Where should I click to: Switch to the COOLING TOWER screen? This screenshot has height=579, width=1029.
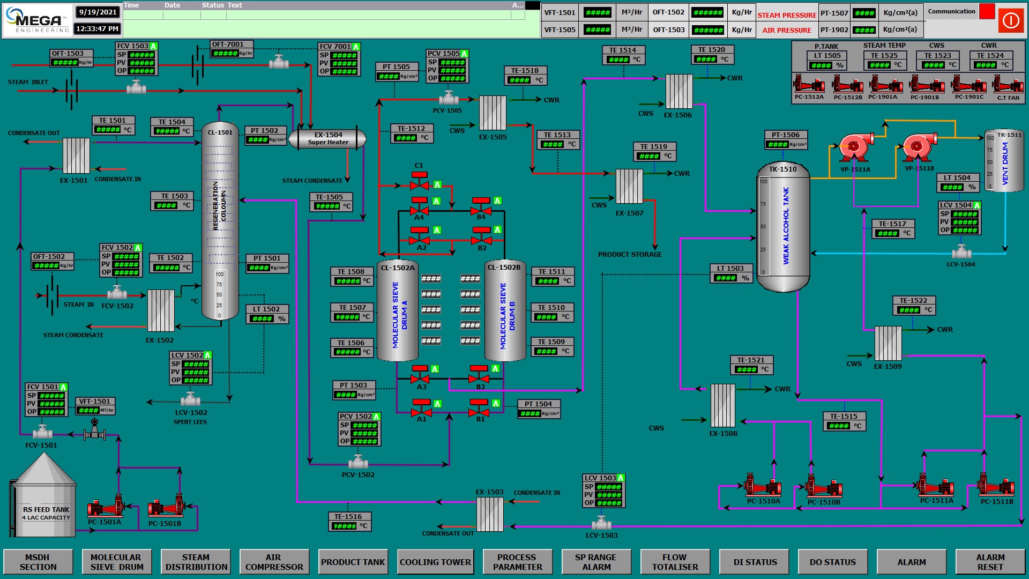tap(435, 561)
